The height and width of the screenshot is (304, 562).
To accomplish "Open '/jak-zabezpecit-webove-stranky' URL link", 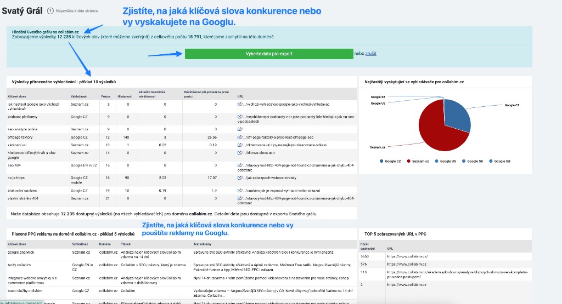I will click(269, 178).
